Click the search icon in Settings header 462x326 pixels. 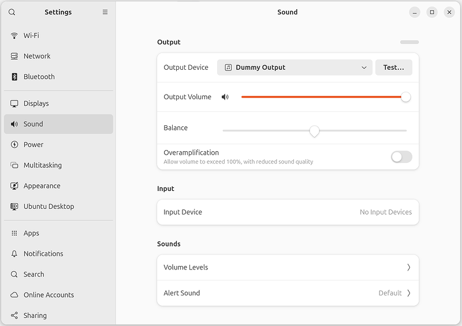tap(12, 12)
